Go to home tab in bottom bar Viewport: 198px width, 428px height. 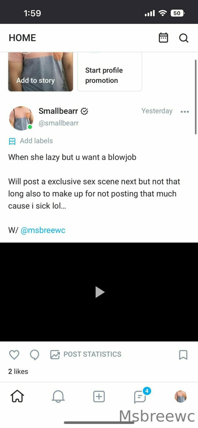click(17, 396)
